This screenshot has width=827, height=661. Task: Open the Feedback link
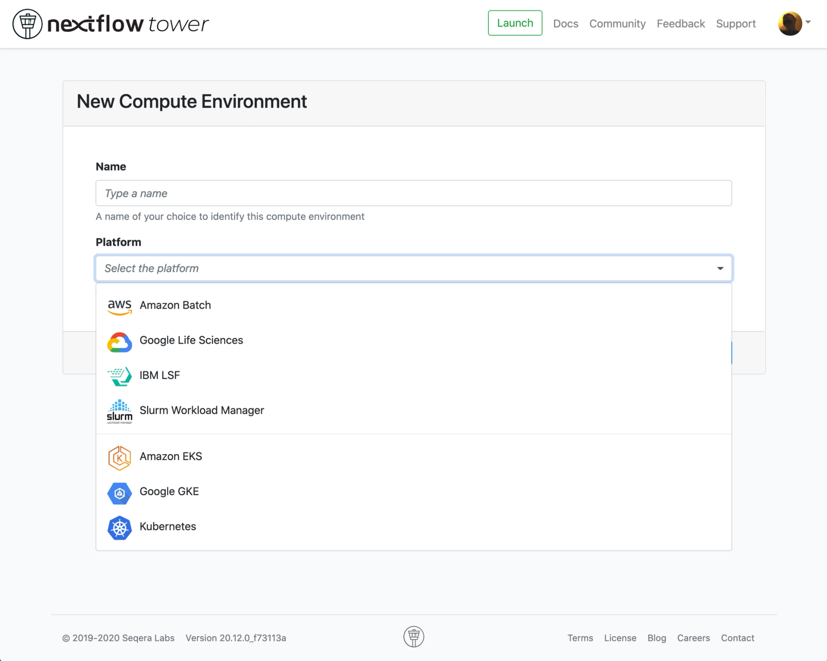[681, 24]
